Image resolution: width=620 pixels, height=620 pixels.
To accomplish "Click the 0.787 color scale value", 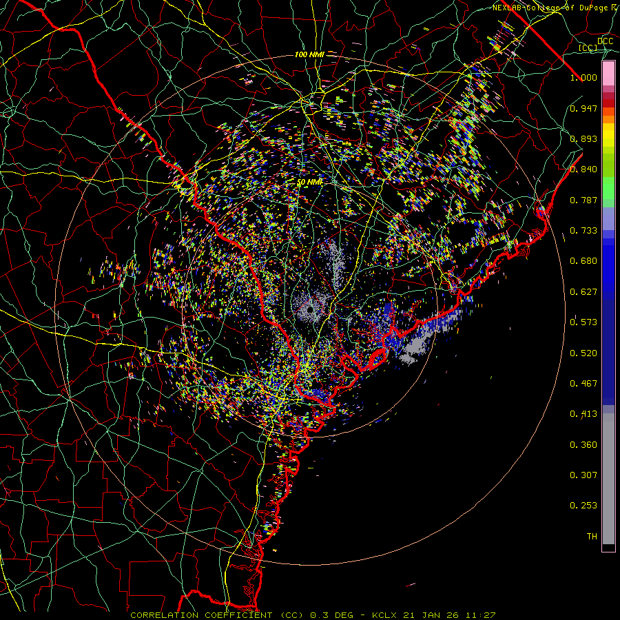I will 583,200.
